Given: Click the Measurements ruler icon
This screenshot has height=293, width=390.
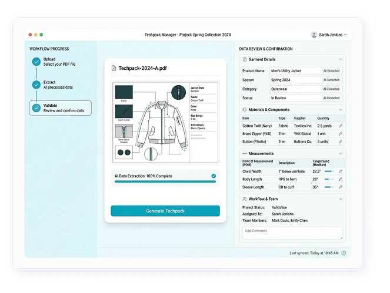Looking at the screenshot, I should [x=245, y=153].
